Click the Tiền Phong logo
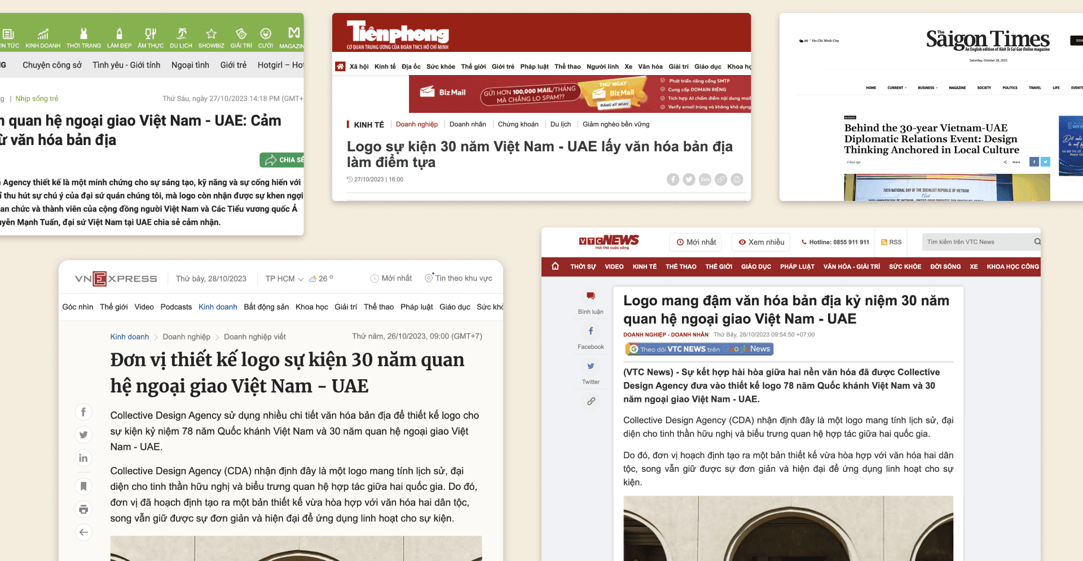The width and height of the screenshot is (1083, 561). coord(398,36)
